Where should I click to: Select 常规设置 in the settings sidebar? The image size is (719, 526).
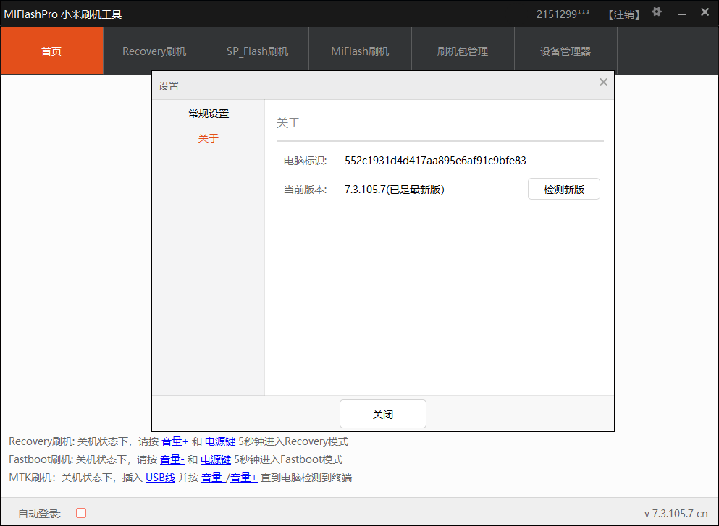[208, 114]
